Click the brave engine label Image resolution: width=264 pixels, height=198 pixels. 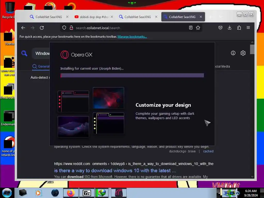click(192, 151)
